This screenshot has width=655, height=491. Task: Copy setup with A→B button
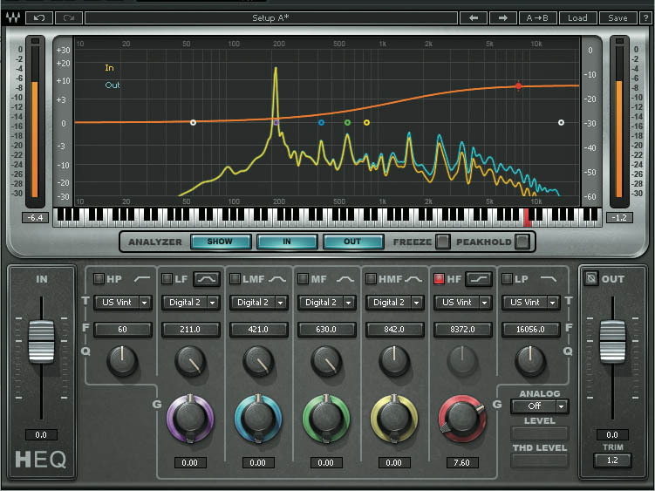click(536, 18)
